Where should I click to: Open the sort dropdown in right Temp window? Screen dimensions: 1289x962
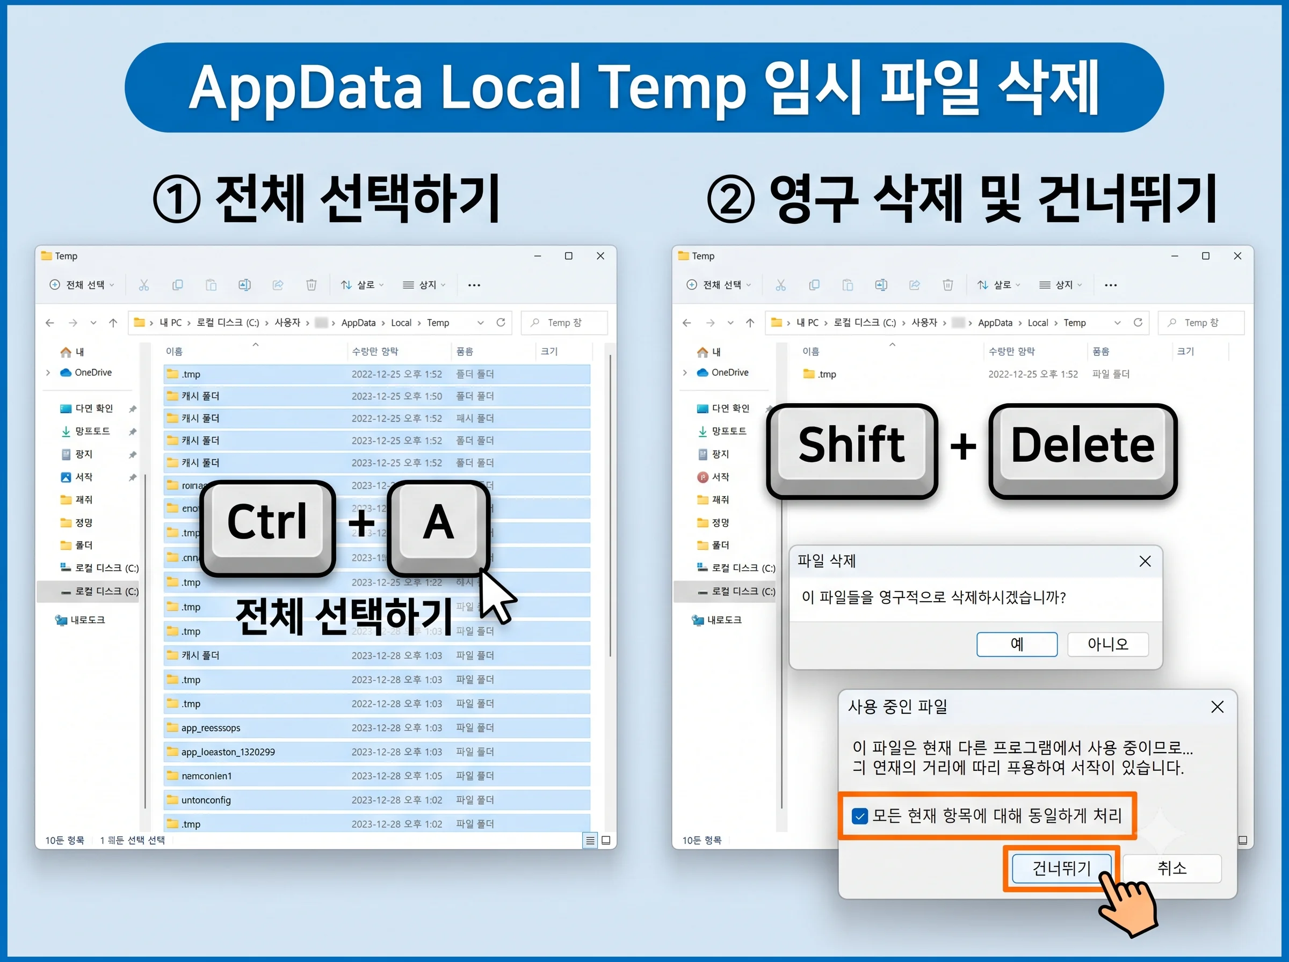tap(999, 285)
